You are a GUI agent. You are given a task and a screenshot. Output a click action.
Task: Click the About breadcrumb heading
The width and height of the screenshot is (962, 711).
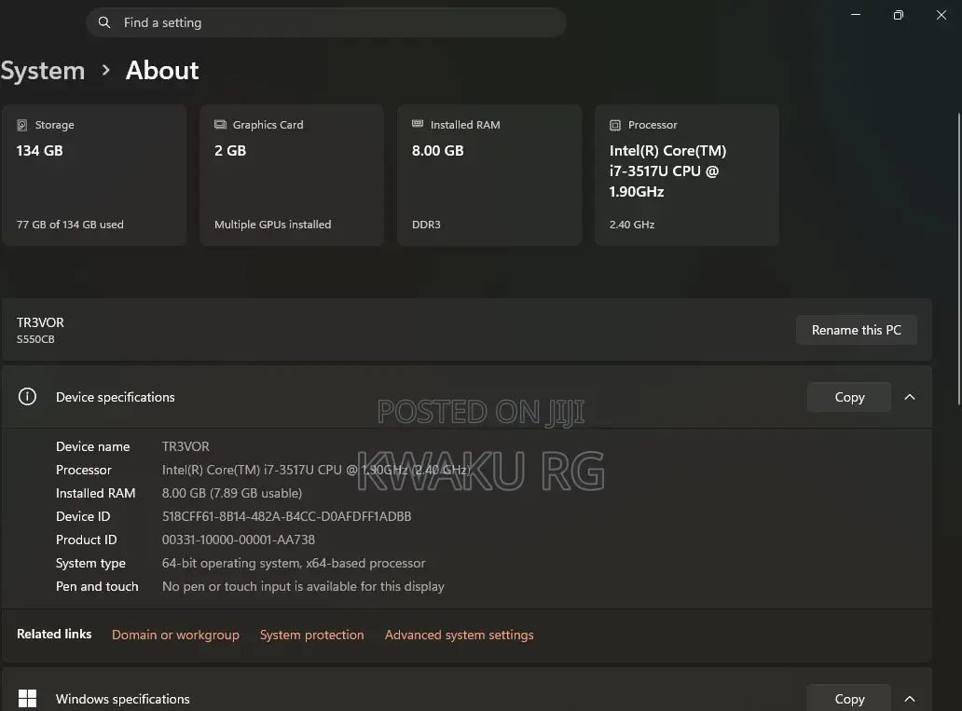pyautogui.click(x=162, y=71)
